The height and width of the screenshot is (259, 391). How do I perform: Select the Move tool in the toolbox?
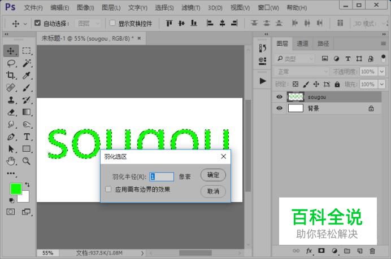click(x=11, y=51)
